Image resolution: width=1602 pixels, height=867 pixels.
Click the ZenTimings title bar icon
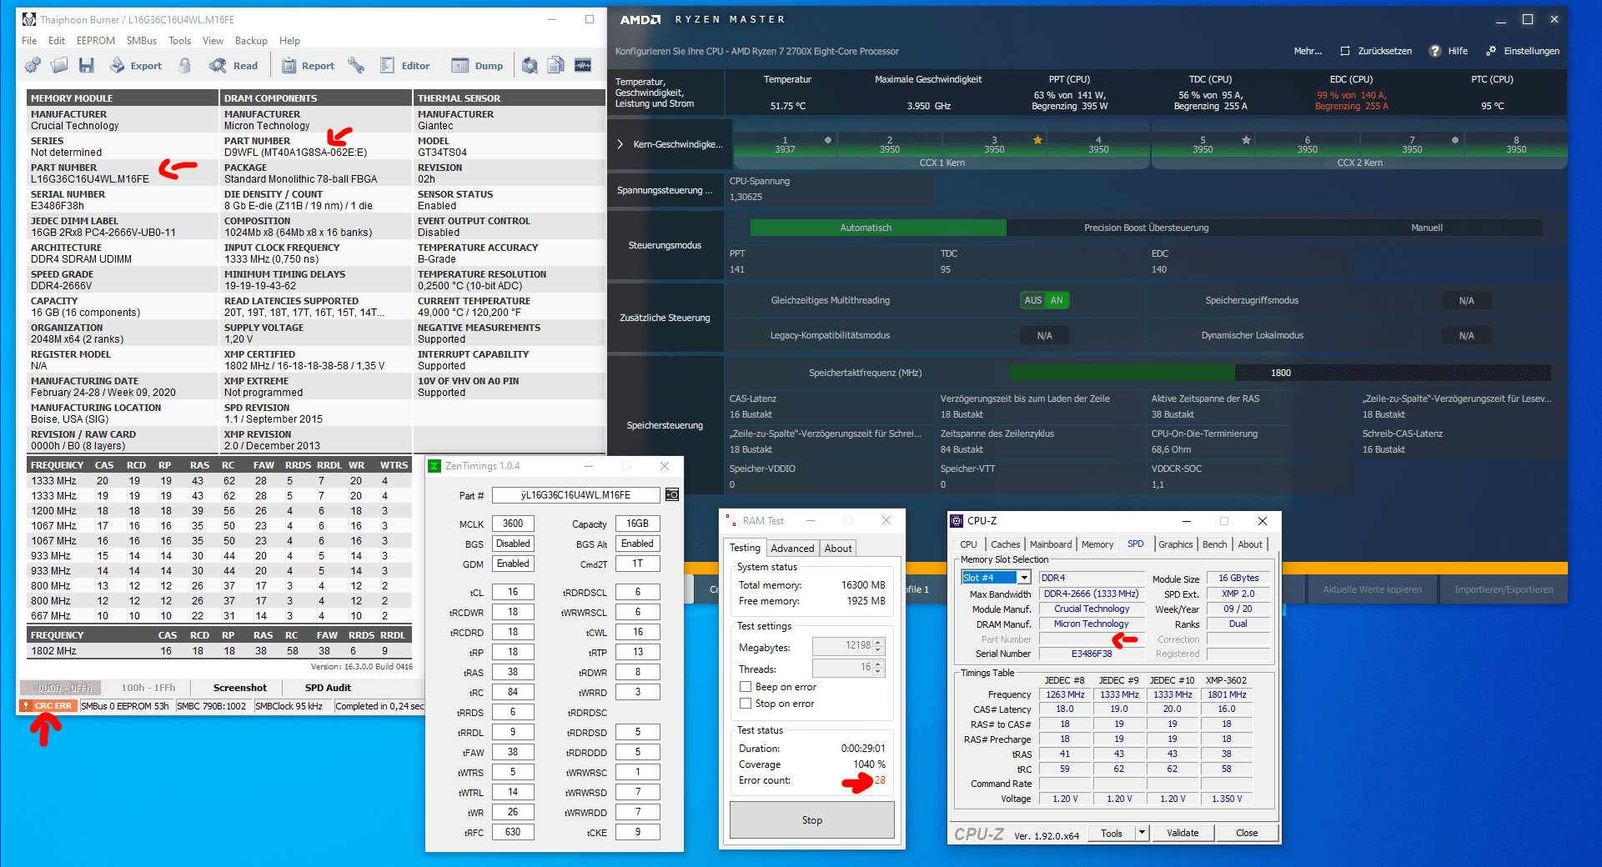point(434,466)
